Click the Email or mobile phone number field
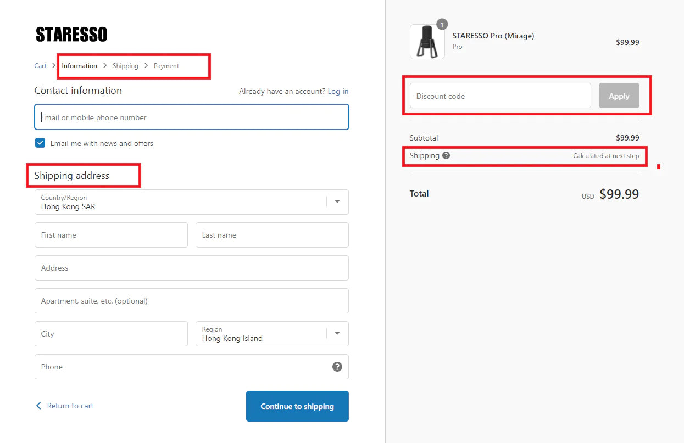This screenshot has height=443, width=684. 191,117
